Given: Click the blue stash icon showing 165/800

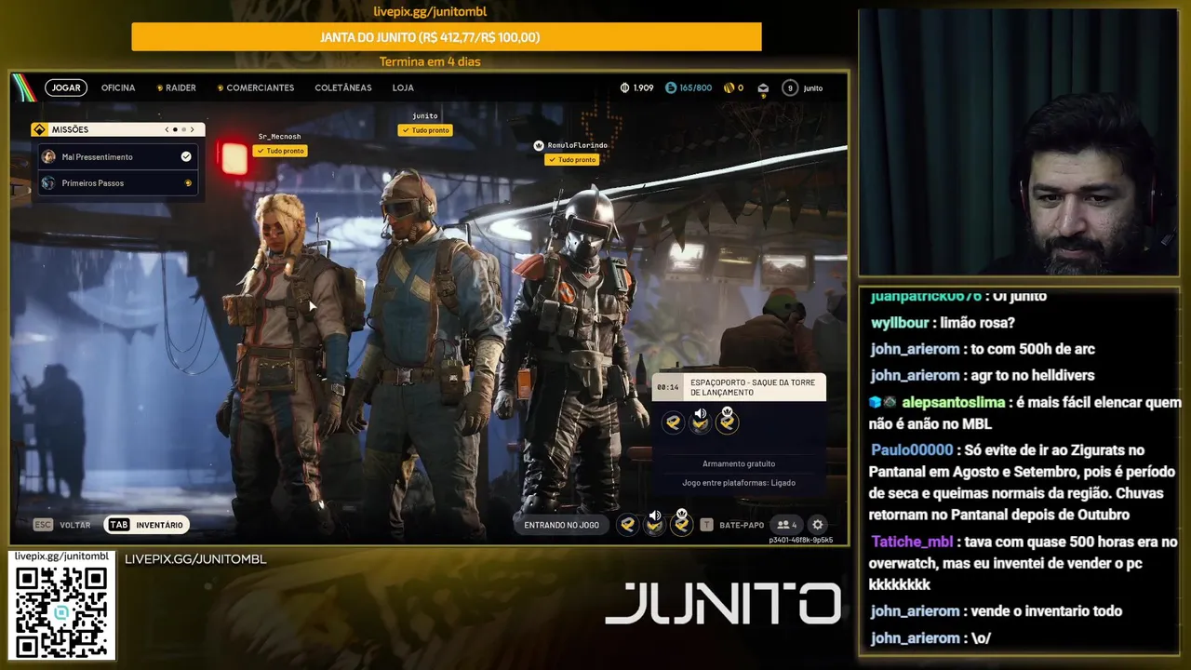Looking at the screenshot, I should click(x=671, y=87).
